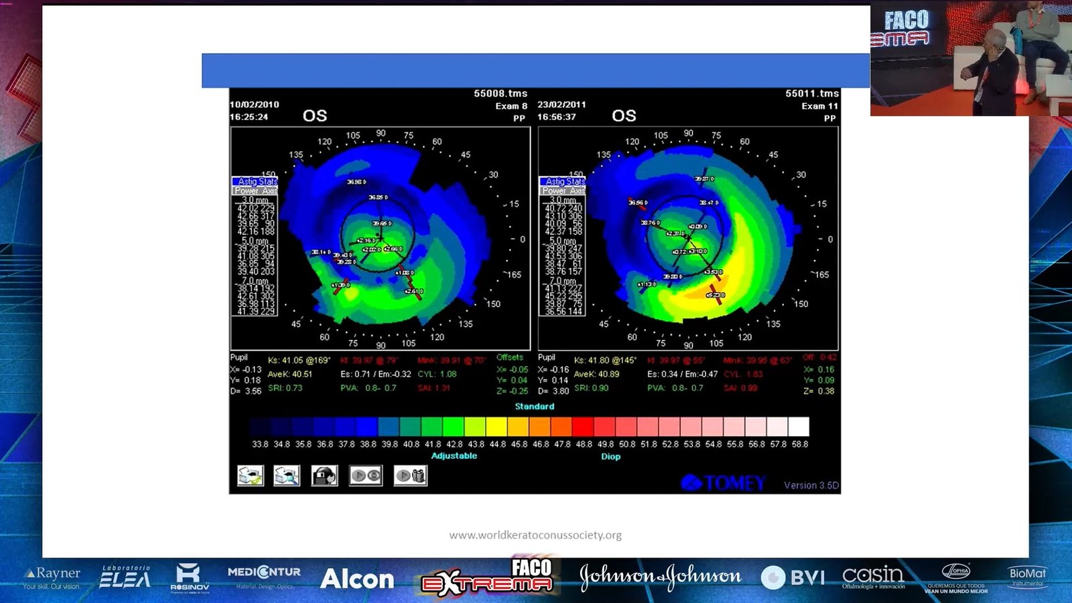Viewport: 1072px width, 603px height.
Task: Click the red 48.8 color scale swatch
Action: (583, 427)
